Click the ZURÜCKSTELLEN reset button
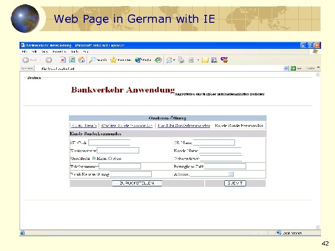Viewport: 335px width, 251px height. pos(137,183)
